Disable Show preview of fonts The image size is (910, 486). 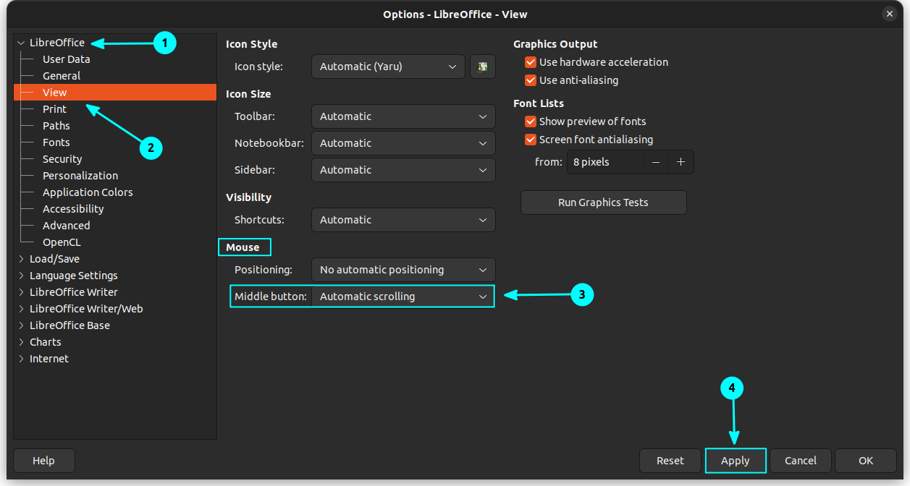pos(531,121)
